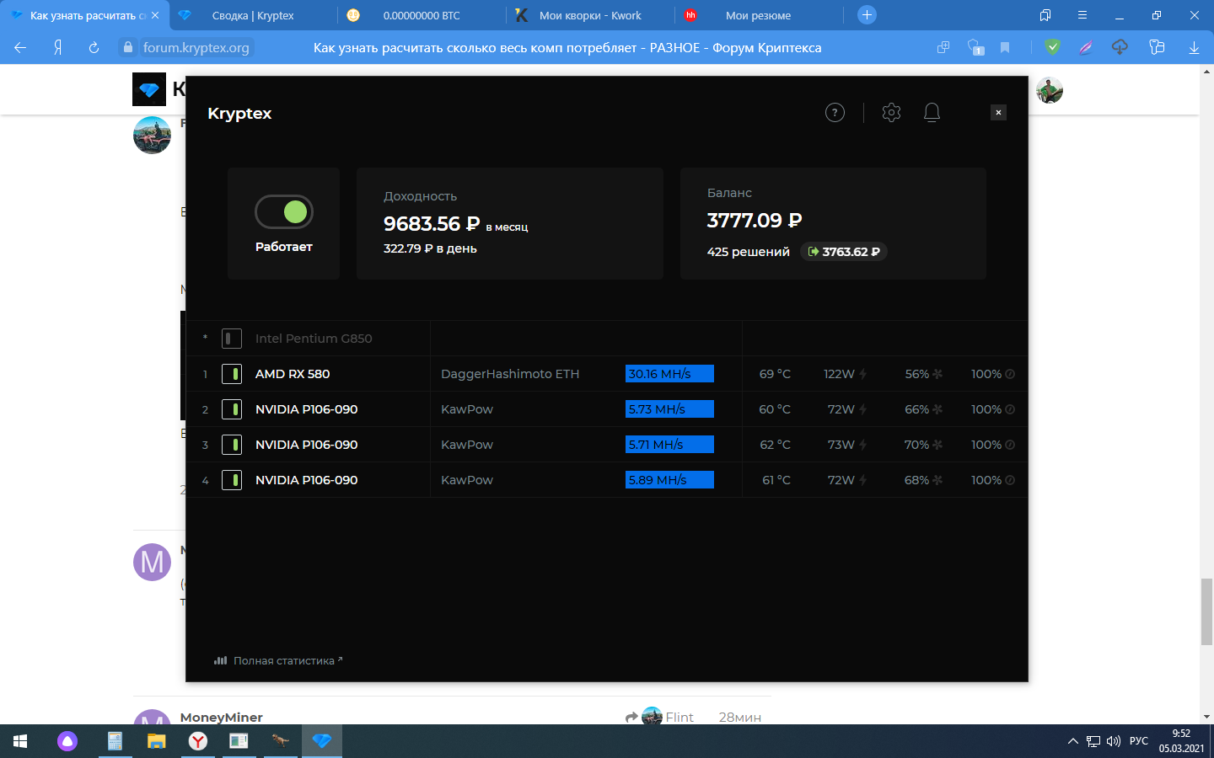Click 425 решений text
Viewport: 1214px width, 758px height.
tap(749, 252)
